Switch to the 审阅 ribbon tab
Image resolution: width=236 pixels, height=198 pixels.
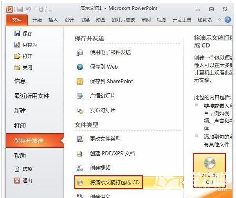(146, 20)
